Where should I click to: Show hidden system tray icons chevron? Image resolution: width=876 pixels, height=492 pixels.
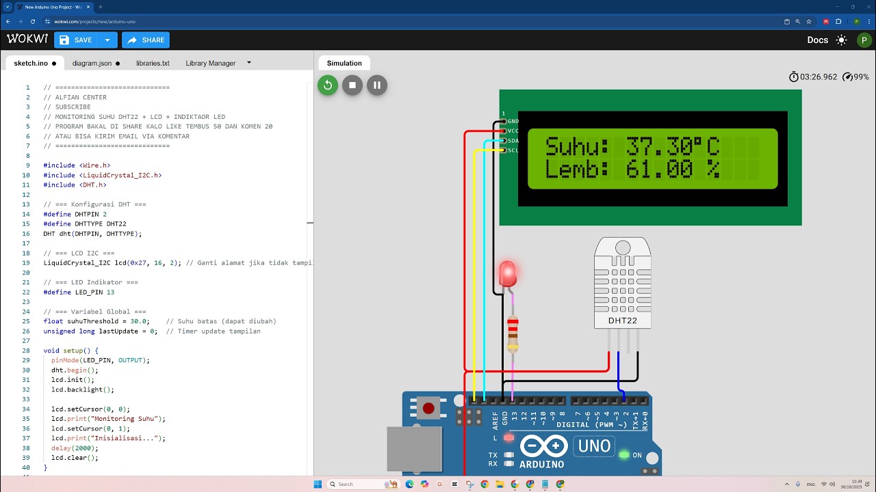click(786, 484)
